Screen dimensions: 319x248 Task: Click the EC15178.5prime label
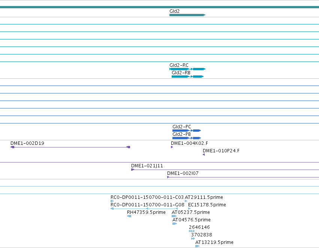point(207,205)
